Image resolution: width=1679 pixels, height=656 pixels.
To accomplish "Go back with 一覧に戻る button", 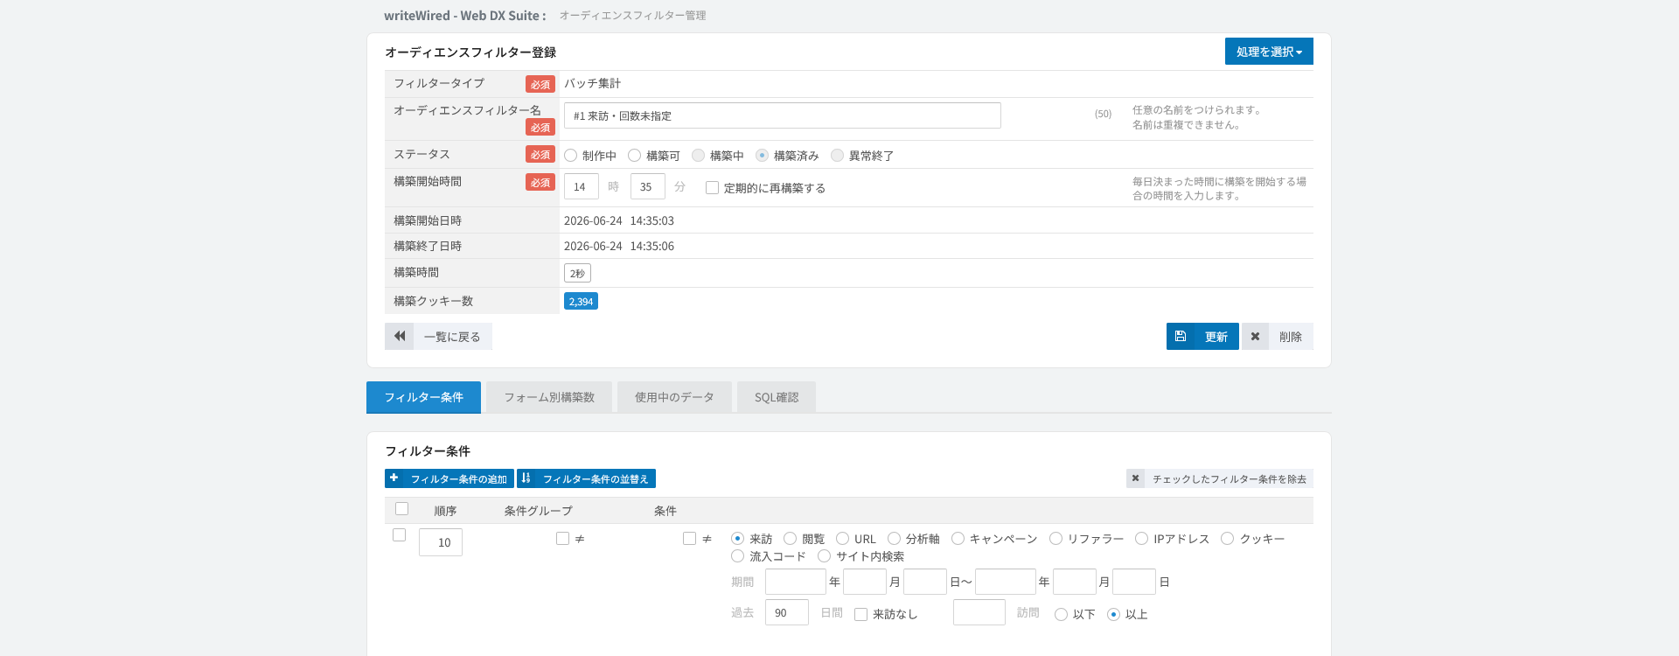I will coord(438,336).
